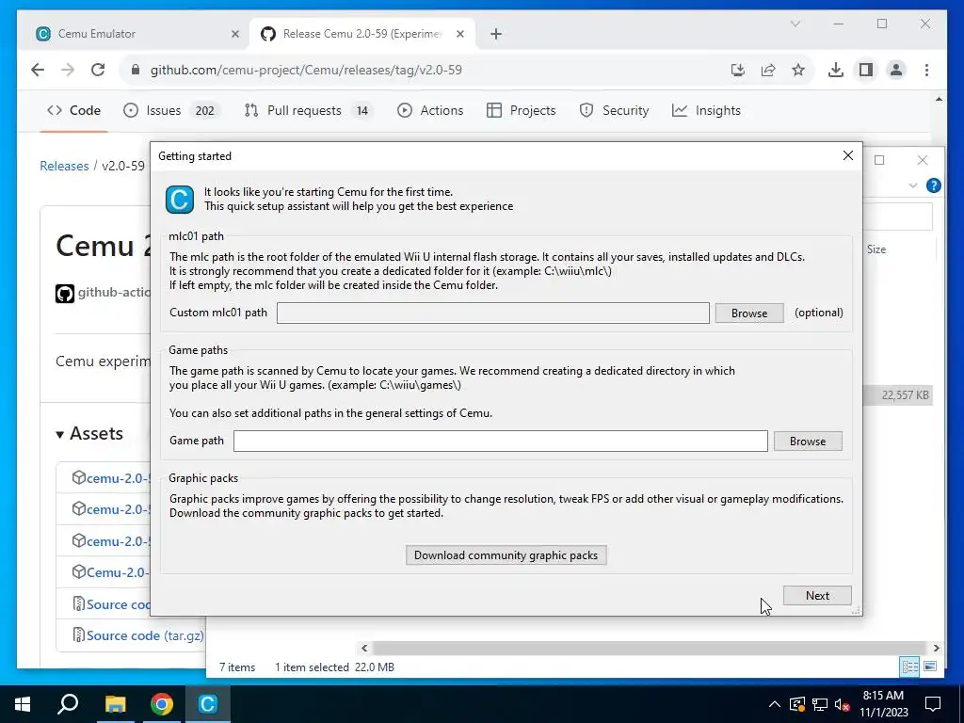964x723 pixels.
Task: Close the Getting started dialog
Action: click(x=848, y=155)
